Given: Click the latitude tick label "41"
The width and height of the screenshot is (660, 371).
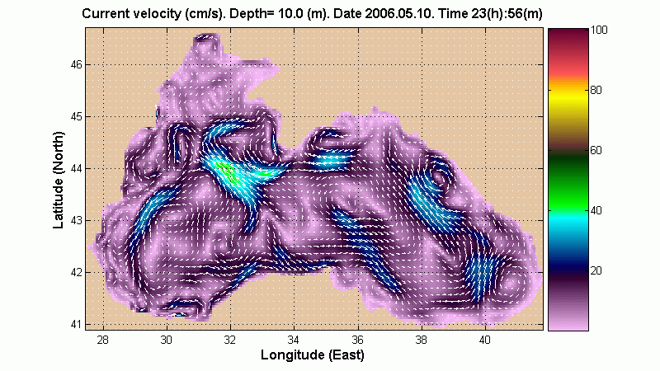Looking at the screenshot, I should coord(76,324).
